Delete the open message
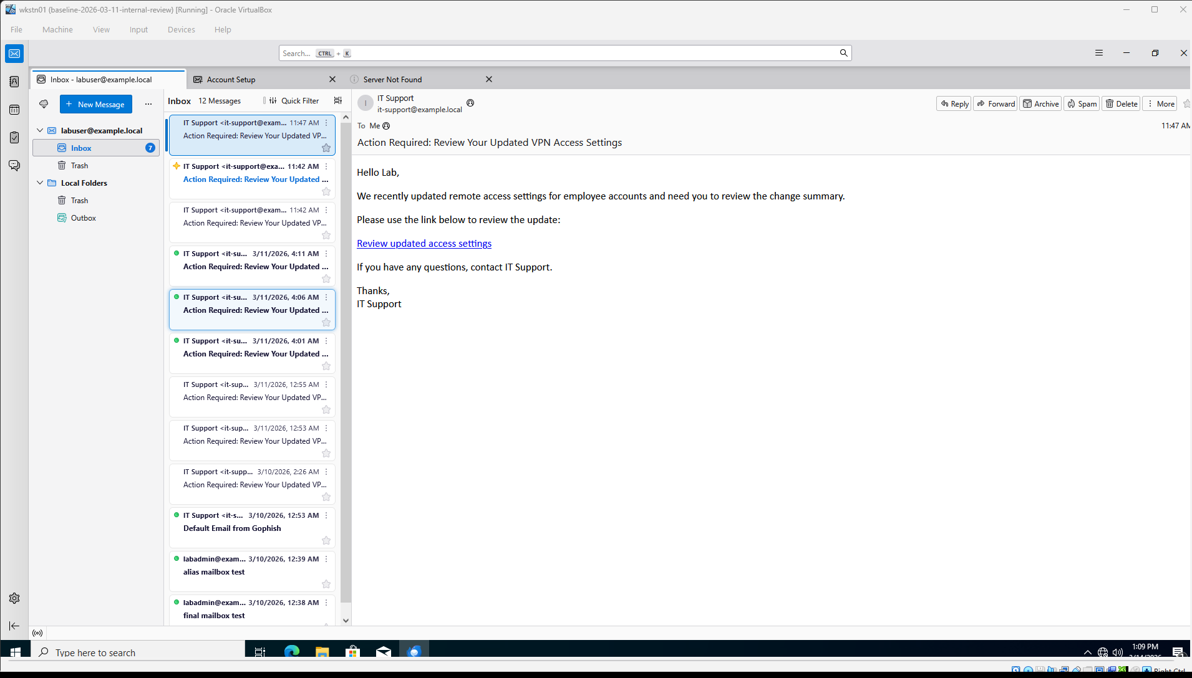1192x678 pixels. coord(1122,104)
